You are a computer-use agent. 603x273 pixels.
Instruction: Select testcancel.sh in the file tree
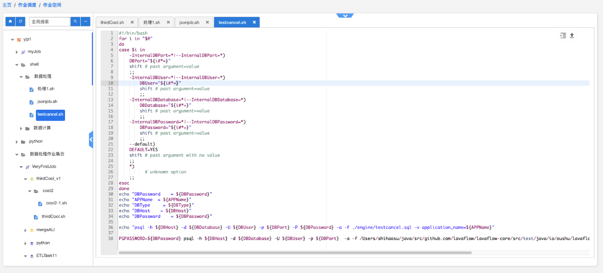tap(50, 114)
